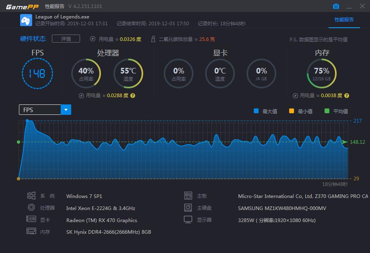
Task: Click the Radeon RX 470 Graphics text
Action: (x=102, y=220)
